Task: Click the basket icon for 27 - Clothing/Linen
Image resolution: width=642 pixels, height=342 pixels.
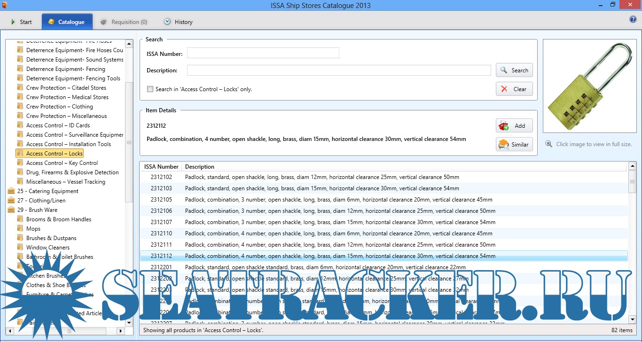Action: 11,200
